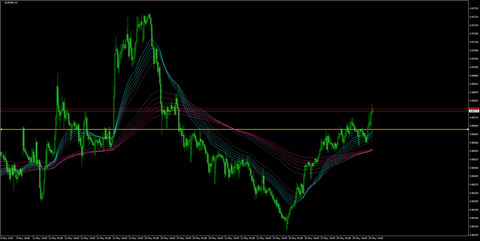Click the 25 May 10:00 time label

(x=280, y=238)
